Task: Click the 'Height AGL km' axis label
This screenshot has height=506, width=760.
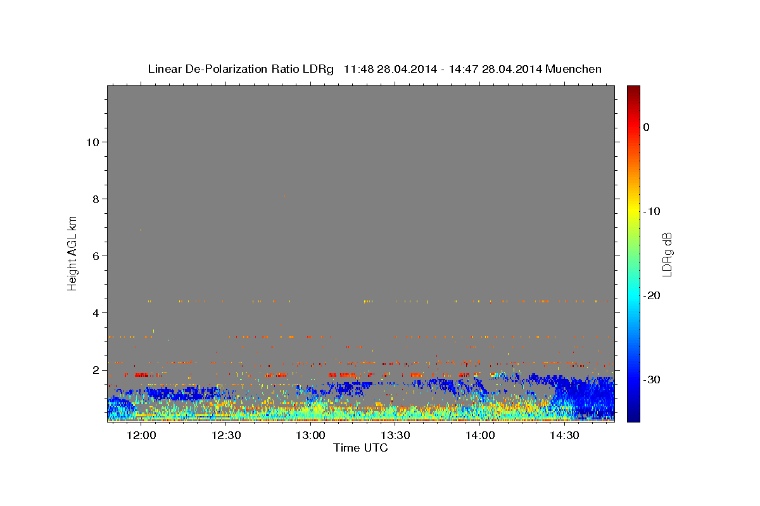Action: [x=73, y=252]
